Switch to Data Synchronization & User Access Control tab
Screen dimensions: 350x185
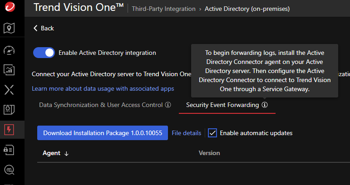point(100,105)
